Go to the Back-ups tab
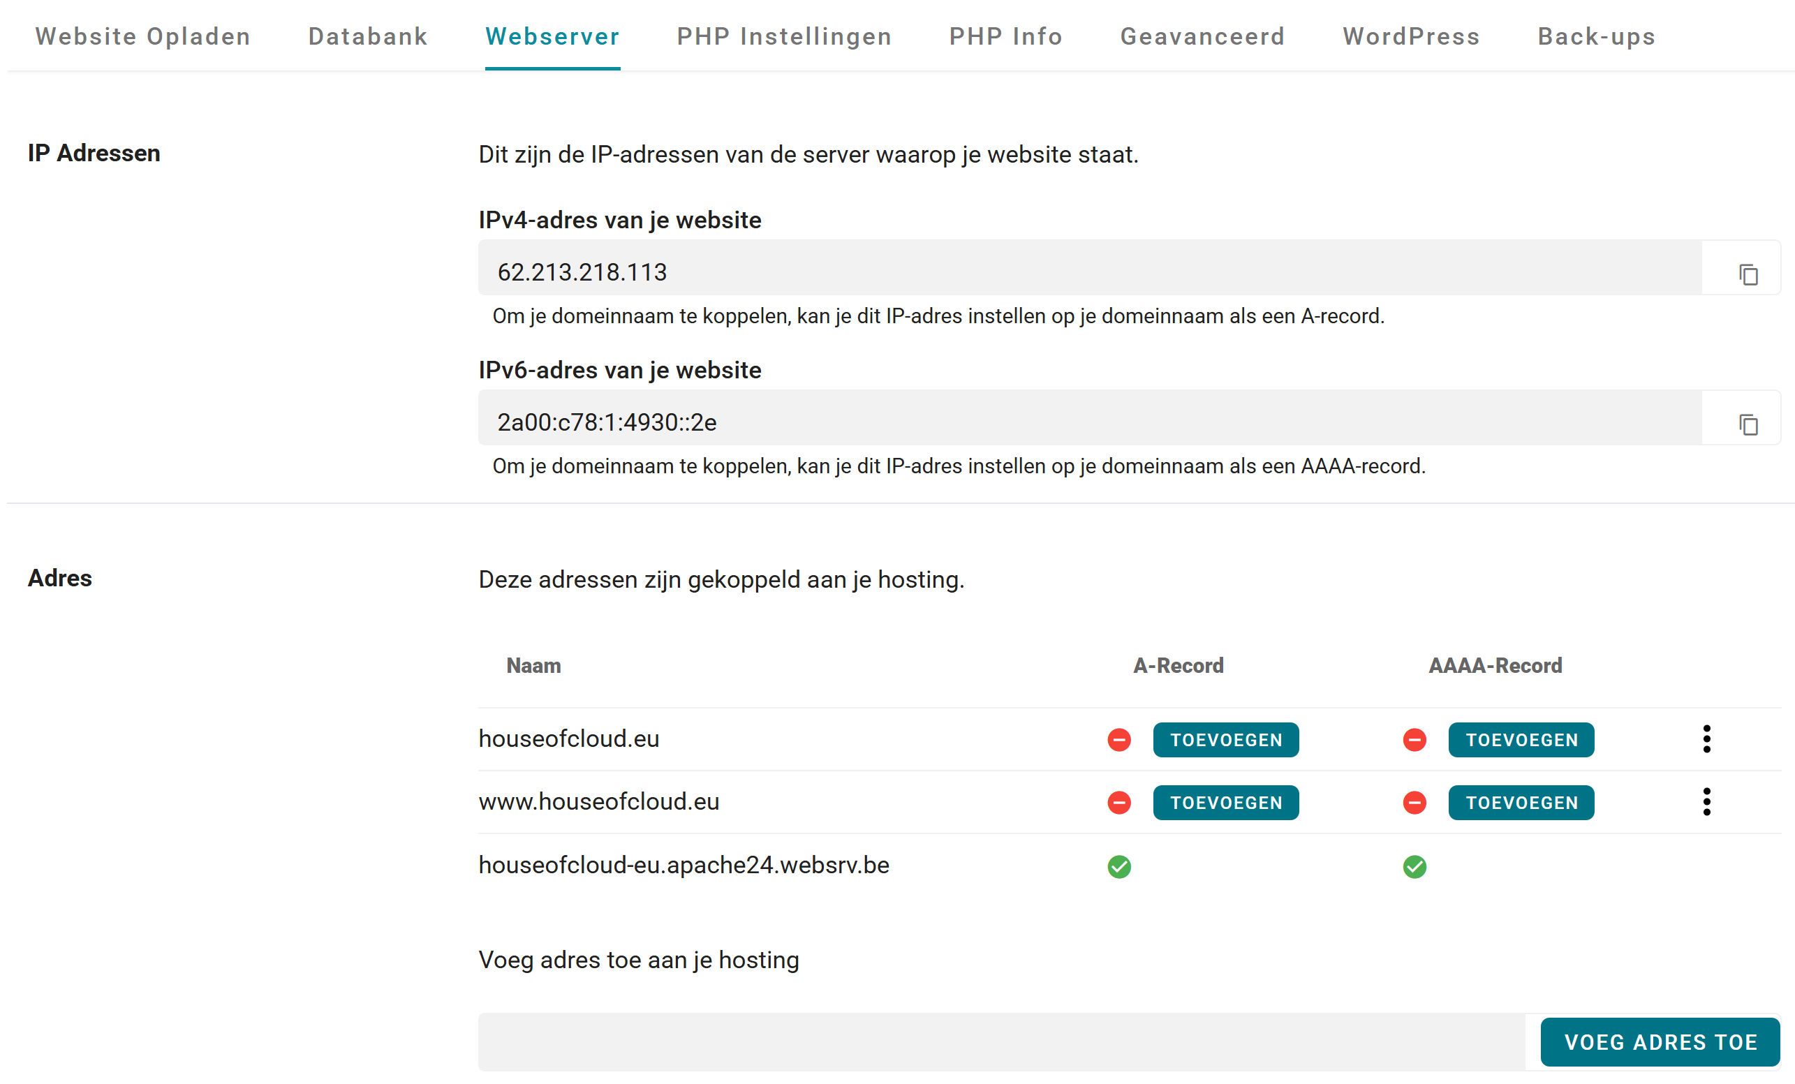The width and height of the screenshot is (1795, 1084). coord(1596,36)
